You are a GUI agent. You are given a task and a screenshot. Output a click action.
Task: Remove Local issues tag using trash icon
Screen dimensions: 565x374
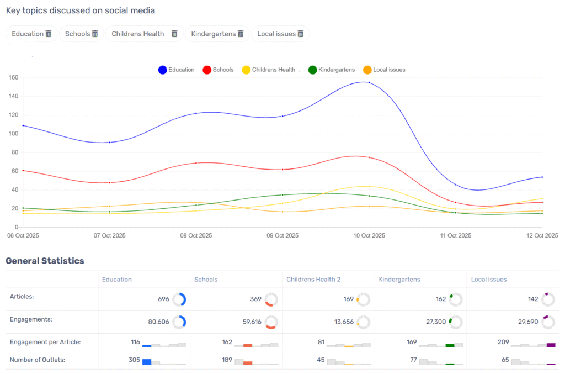301,34
